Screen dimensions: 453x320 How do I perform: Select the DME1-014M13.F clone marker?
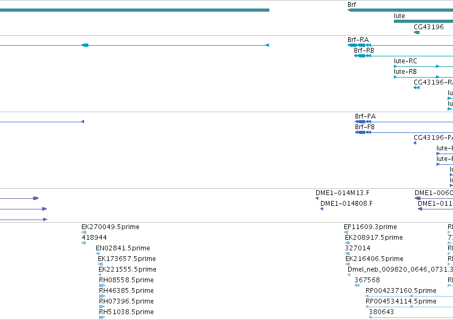pos(317,198)
